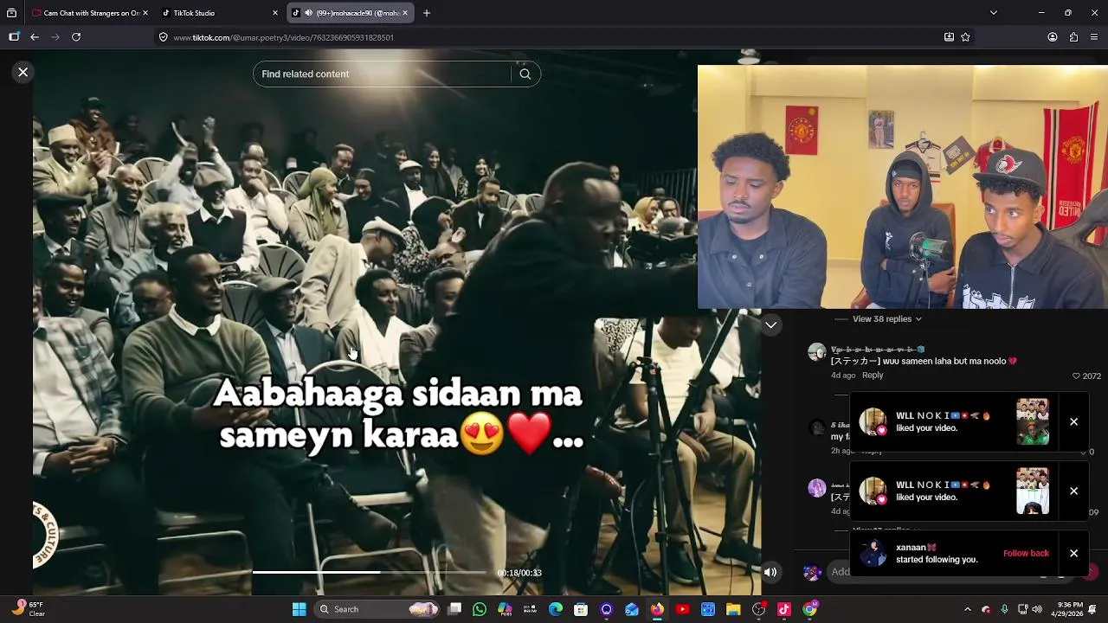The width and height of the screenshot is (1108, 623).
Task: Open the browser main menu
Action: (x=1094, y=37)
